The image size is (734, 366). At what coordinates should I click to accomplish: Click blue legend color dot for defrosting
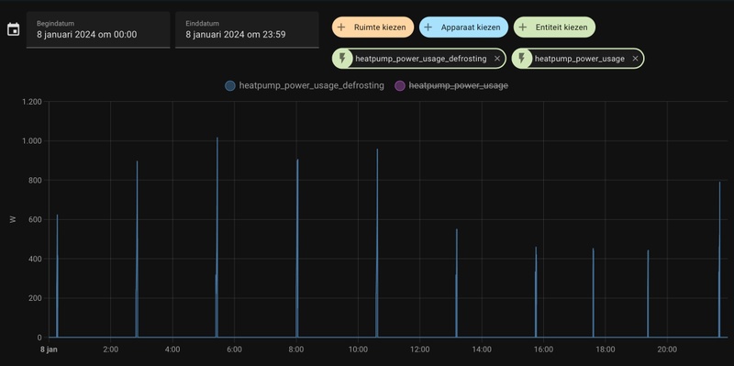pyautogui.click(x=230, y=85)
